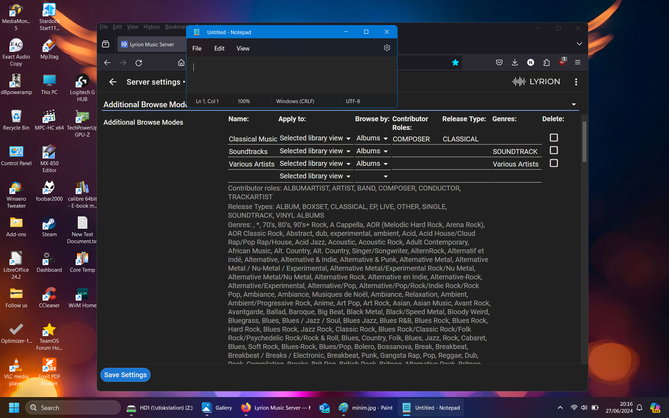Click Save Settings button
The width and height of the screenshot is (669, 418).
point(125,375)
